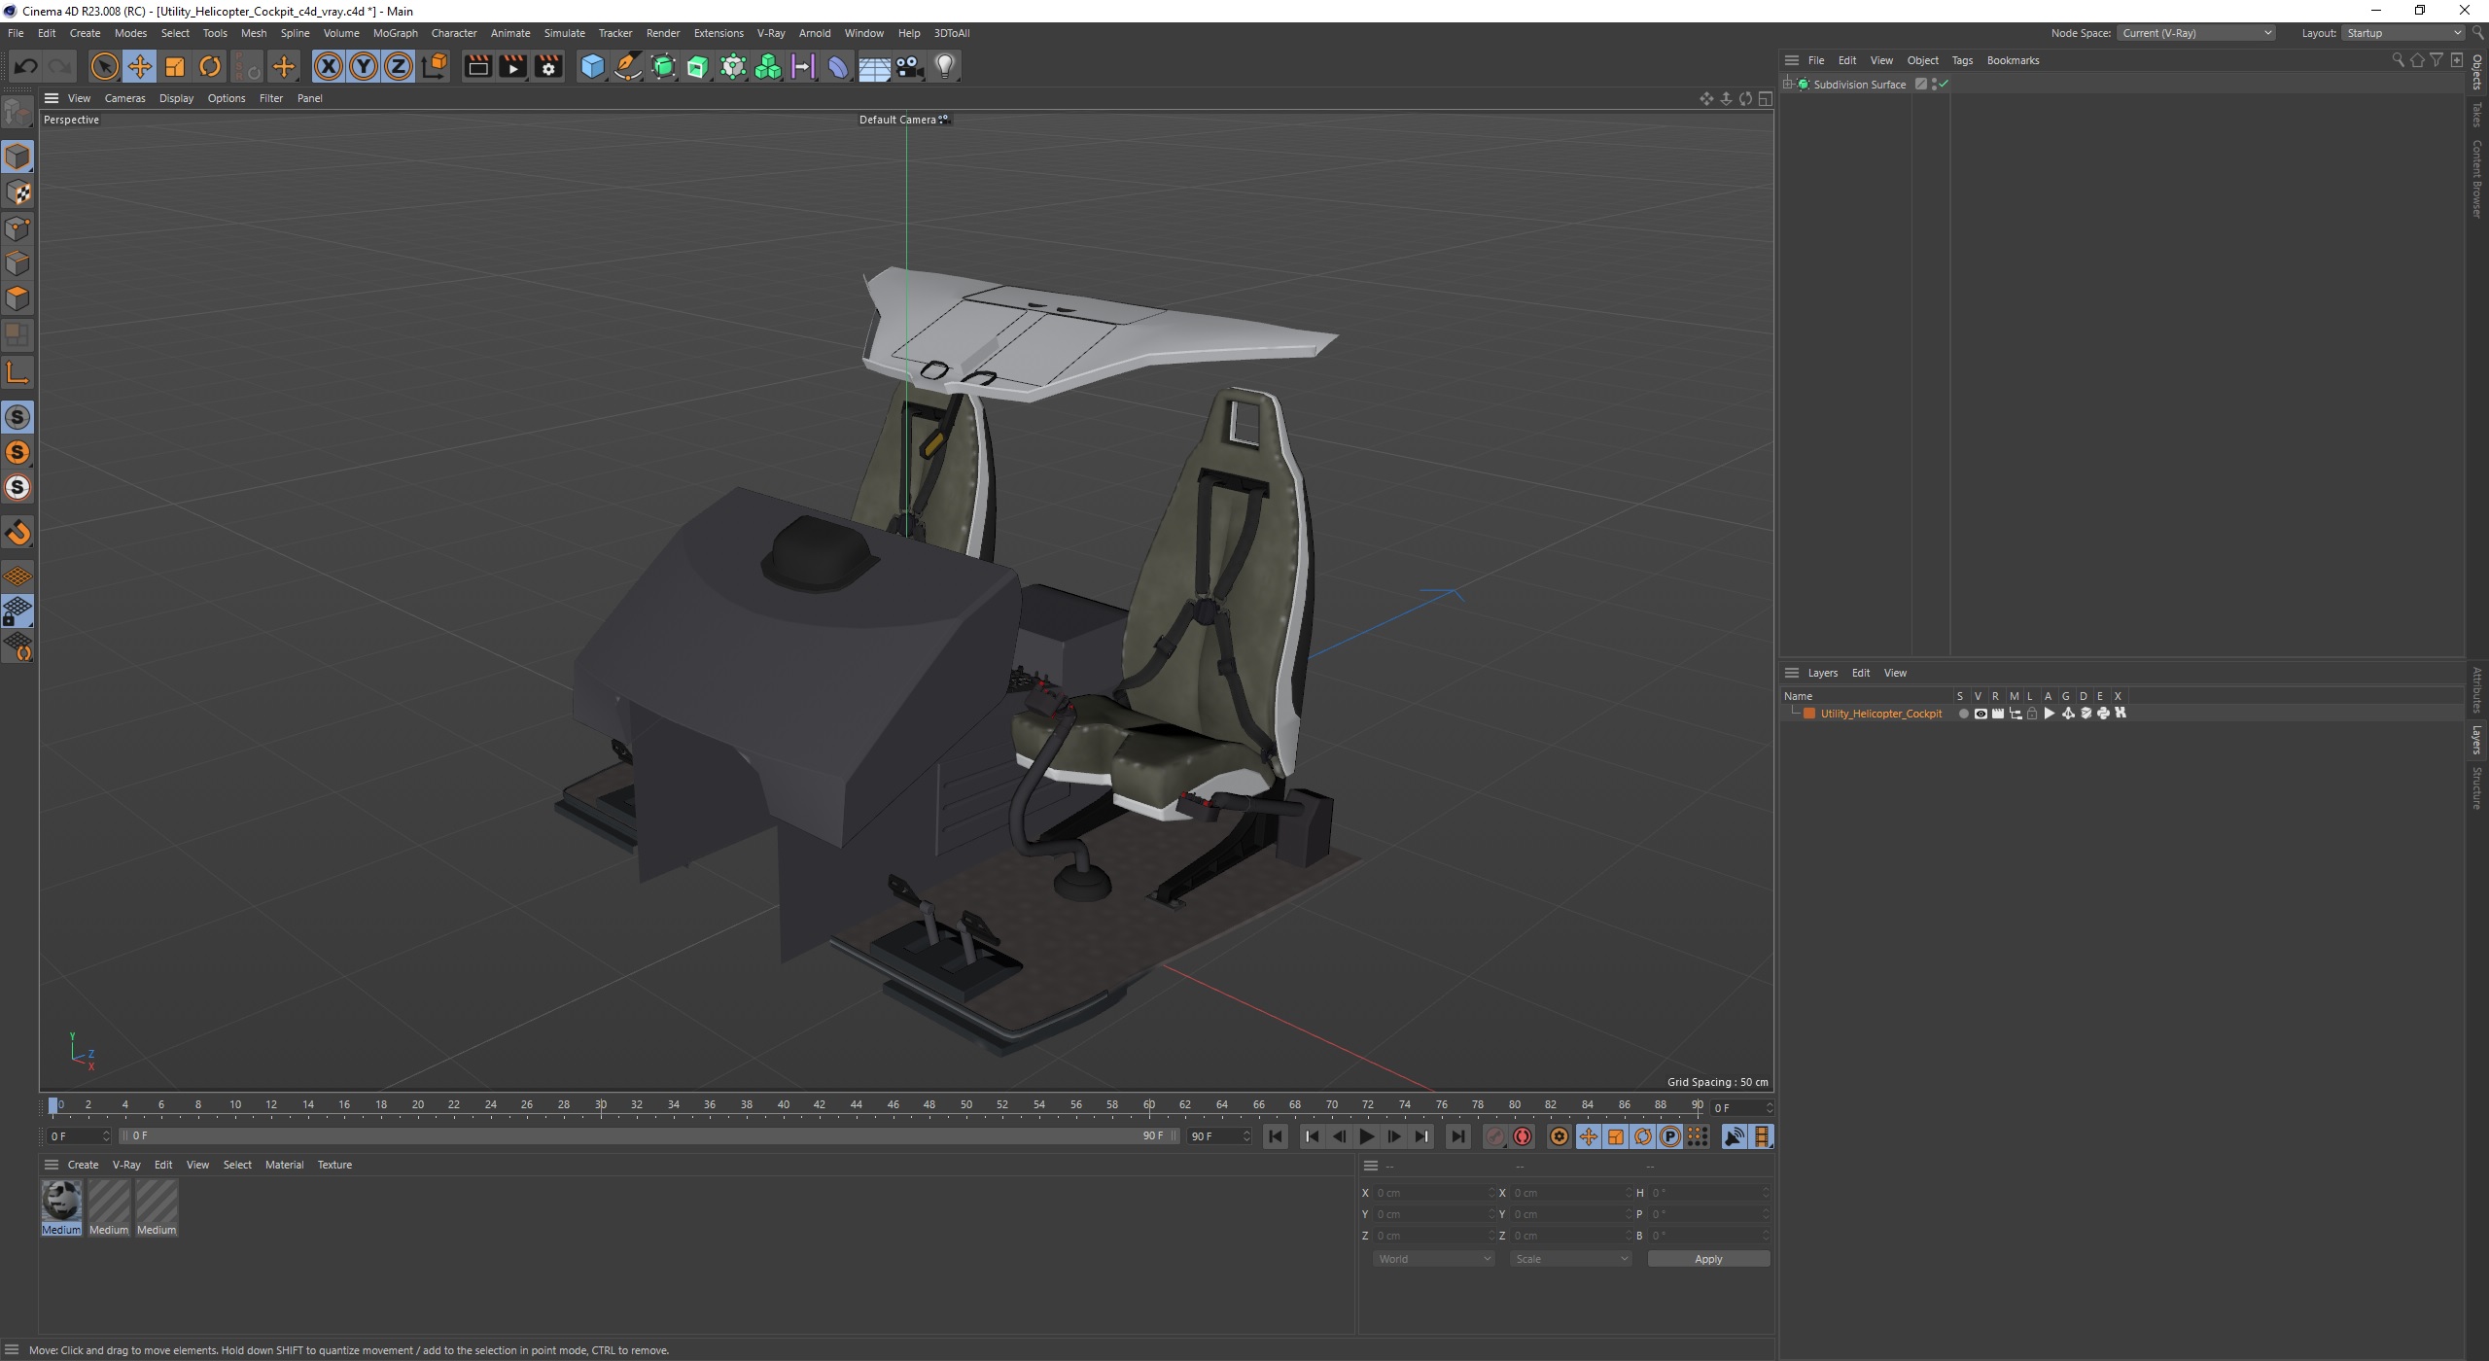
Task: Add a Cube primitive object
Action: 592,66
